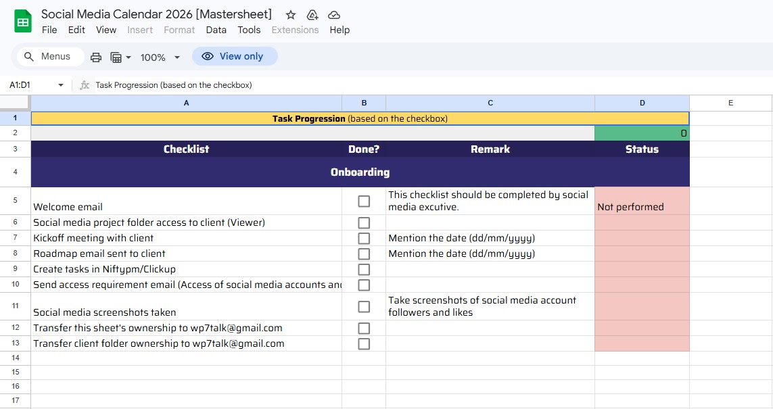Click the Google Sheets home icon
This screenshot has height=409, width=773.
[x=22, y=20]
